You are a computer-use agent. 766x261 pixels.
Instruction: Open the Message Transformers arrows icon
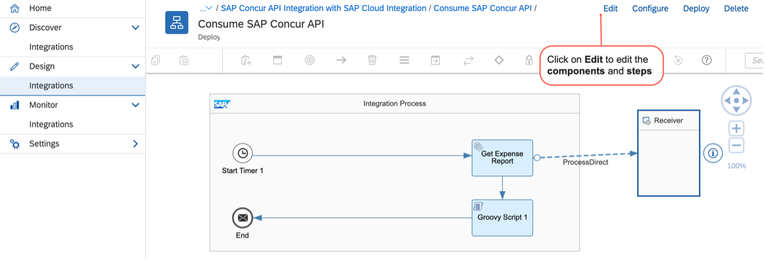tap(468, 60)
